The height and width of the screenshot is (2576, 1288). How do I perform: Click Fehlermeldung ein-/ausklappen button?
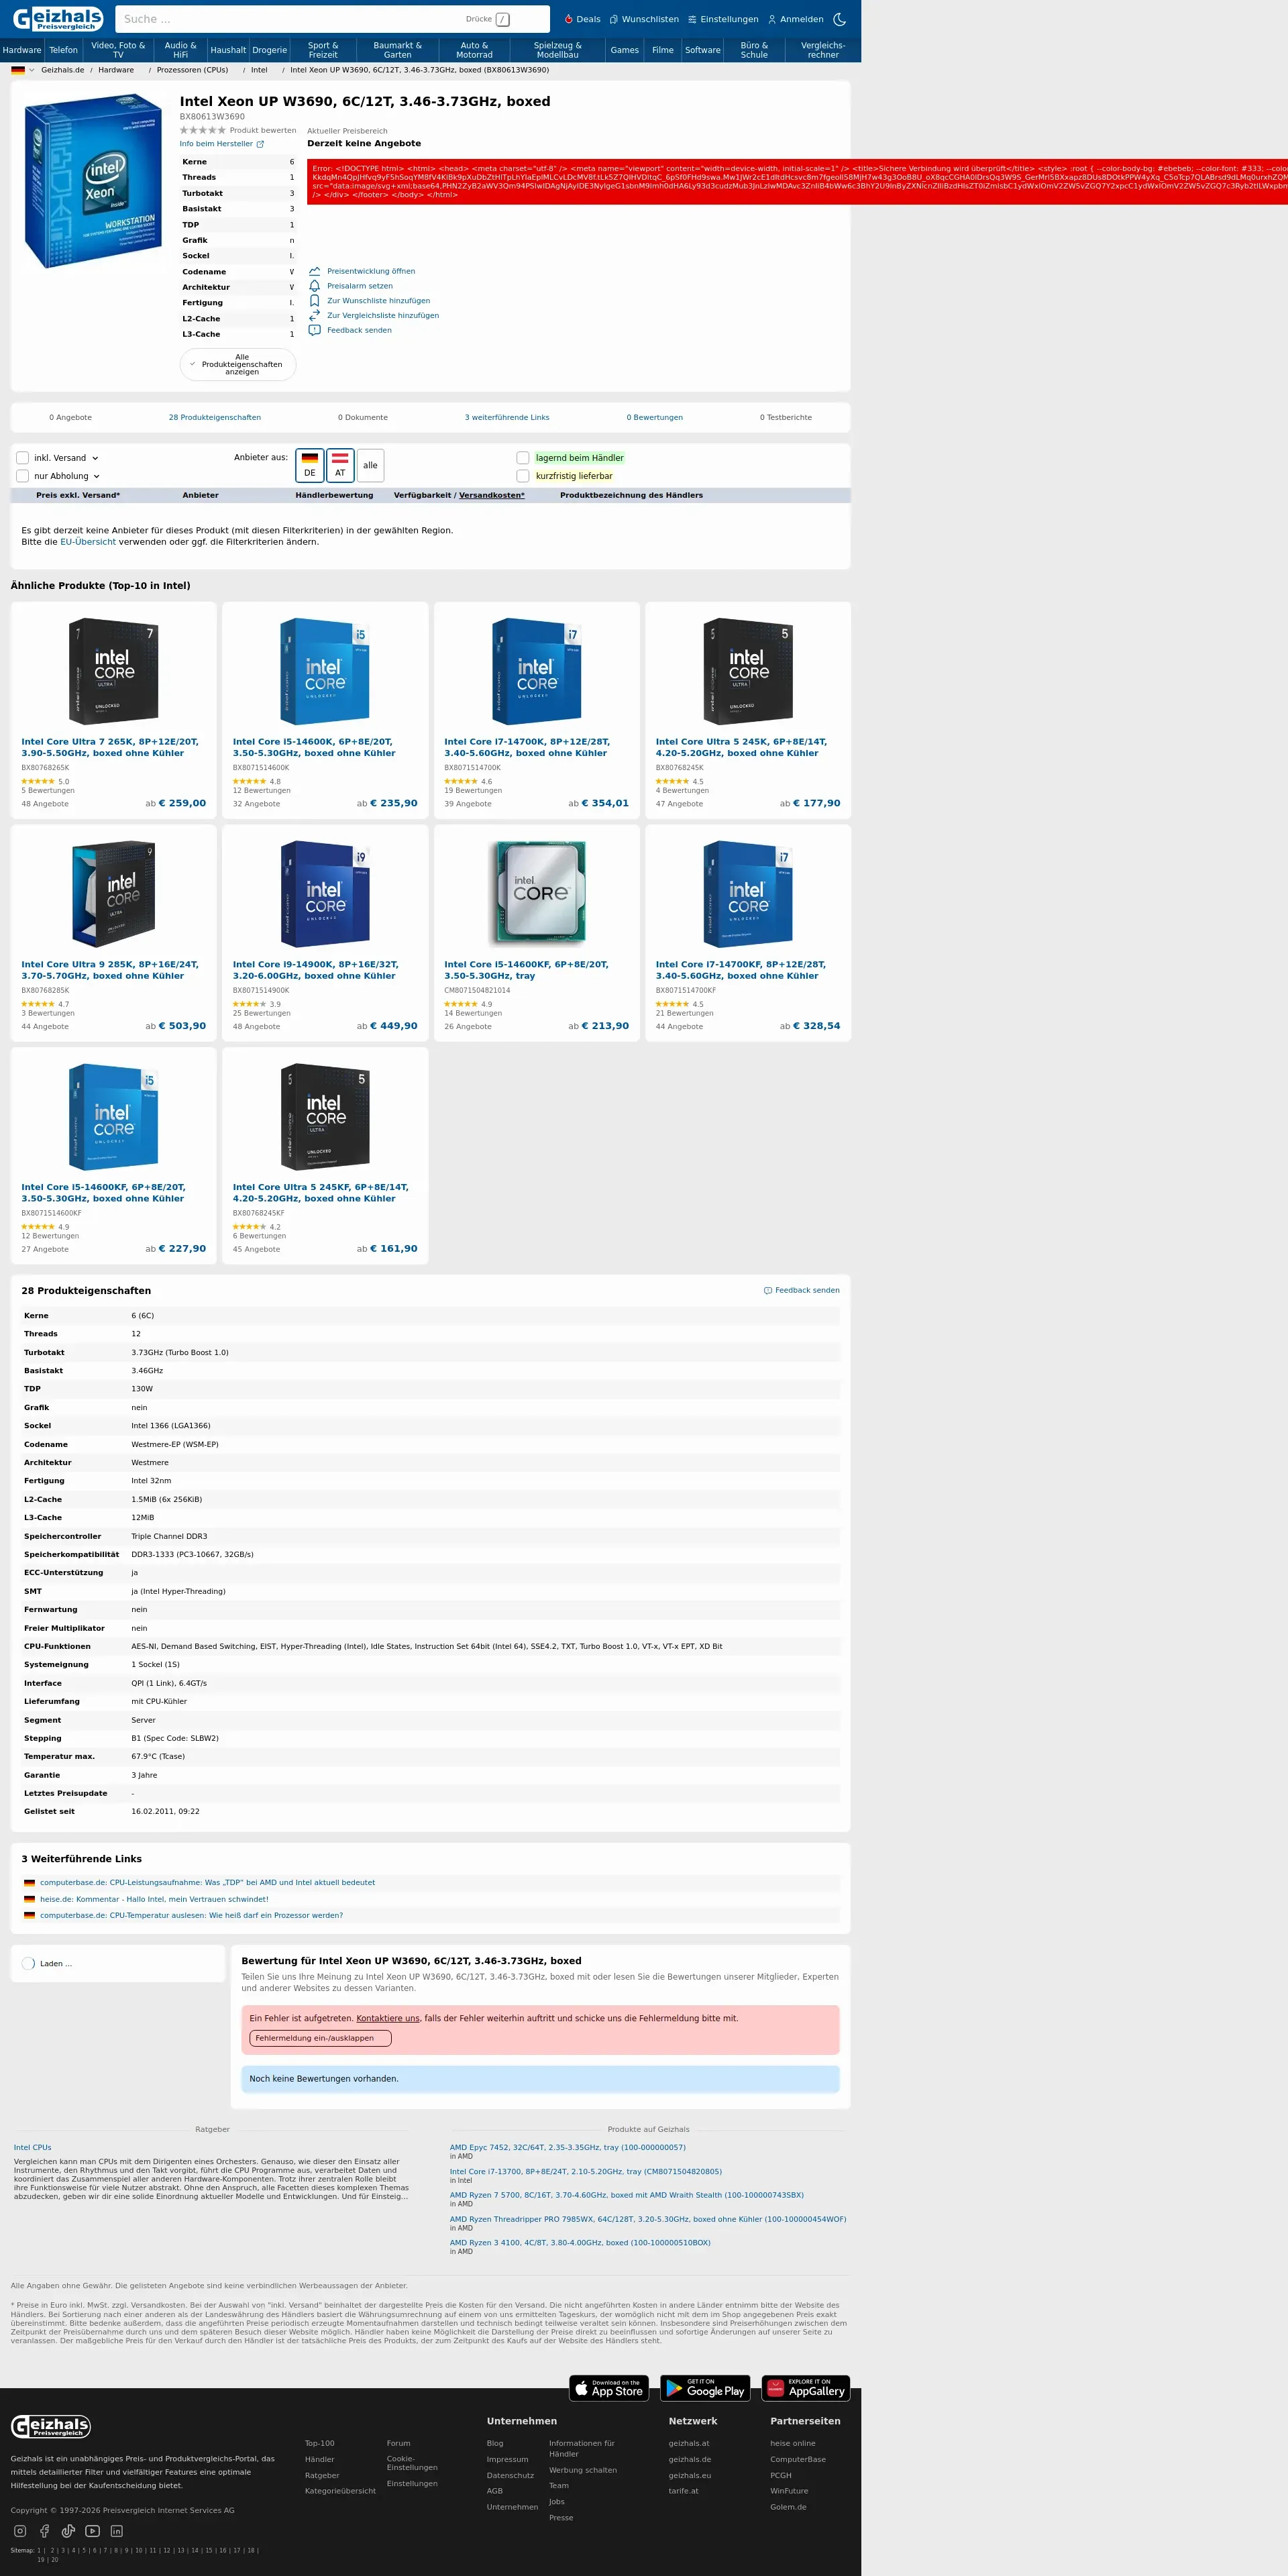320,2038
